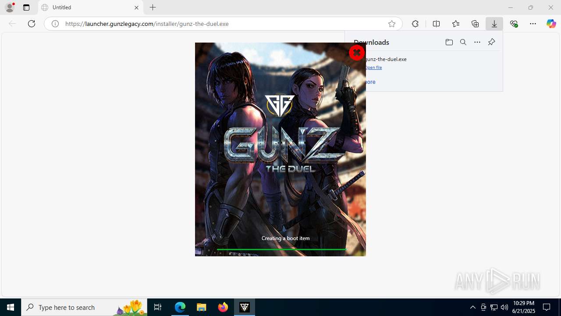Open Task View in taskbar

pyautogui.click(x=158, y=307)
